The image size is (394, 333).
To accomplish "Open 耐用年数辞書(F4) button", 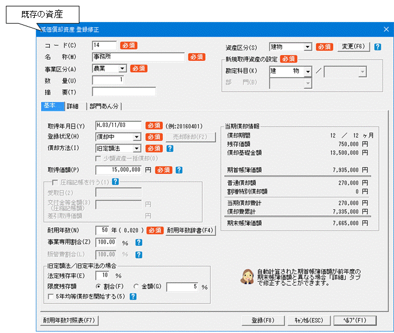I will (190, 230).
